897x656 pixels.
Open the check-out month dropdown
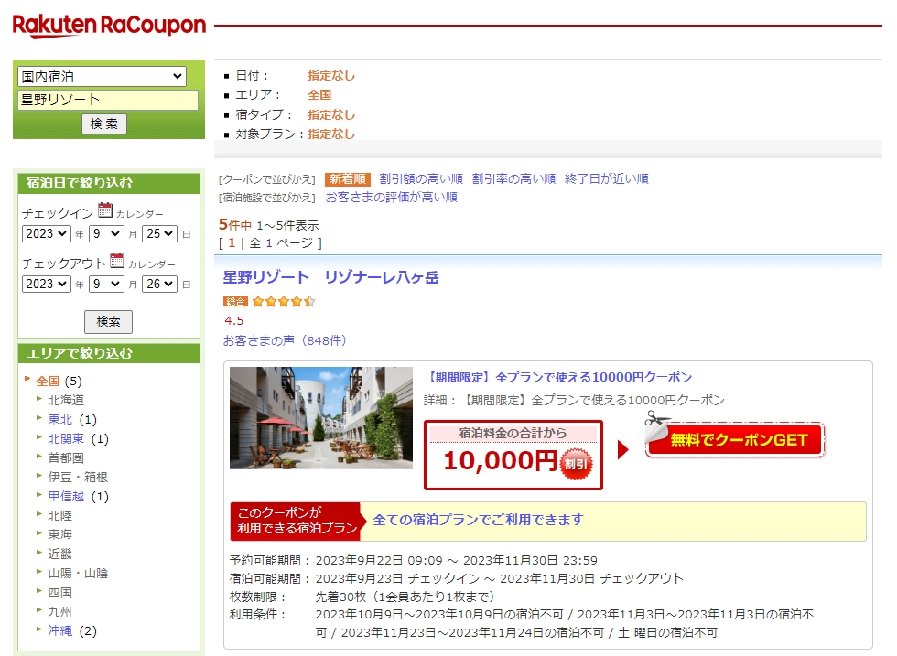point(106,284)
